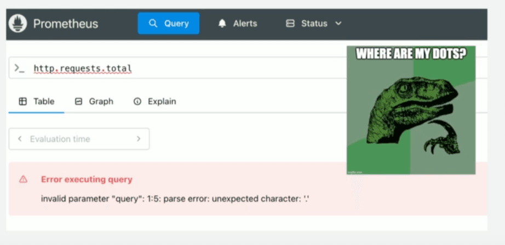Click the info icon beside Explain
The height and width of the screenshot is (245, 505).
point(137,102)
